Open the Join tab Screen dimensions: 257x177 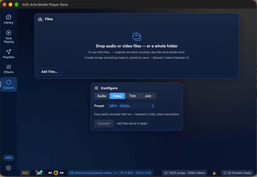click(148, 96)
